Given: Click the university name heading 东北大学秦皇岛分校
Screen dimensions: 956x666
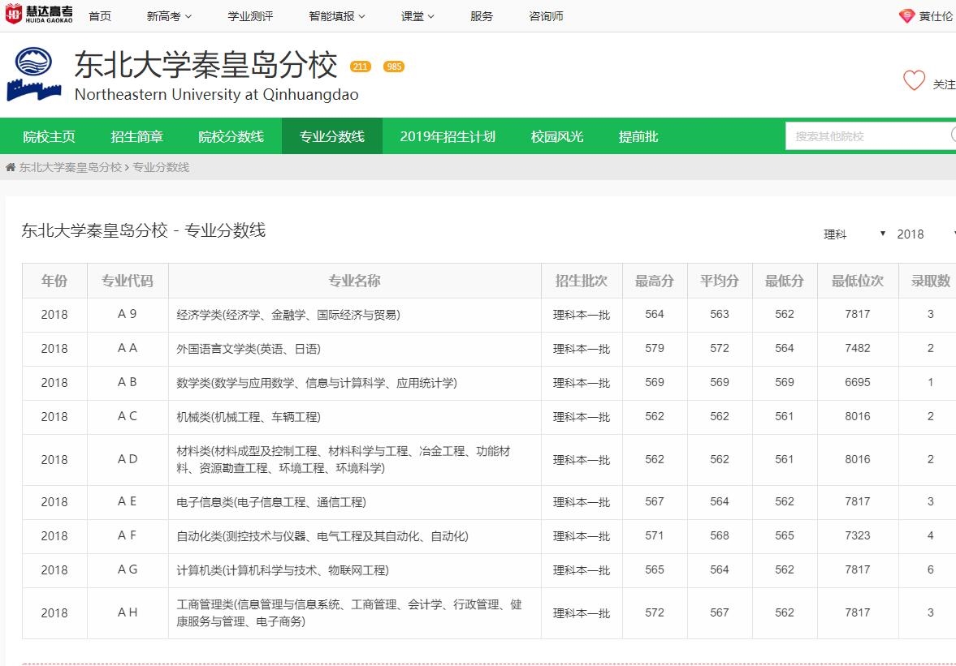Looking at the screenshot, I should coord(206,65).
